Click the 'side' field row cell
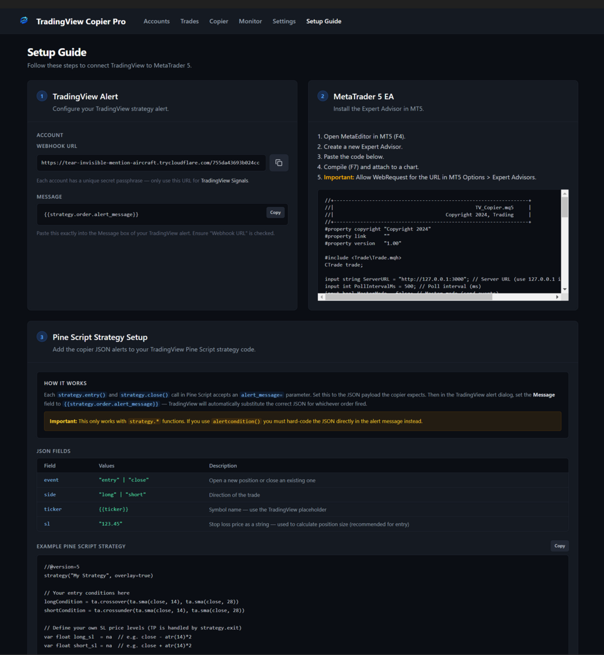Viewport: 604px width, 655px height. [x=50, y=494]
